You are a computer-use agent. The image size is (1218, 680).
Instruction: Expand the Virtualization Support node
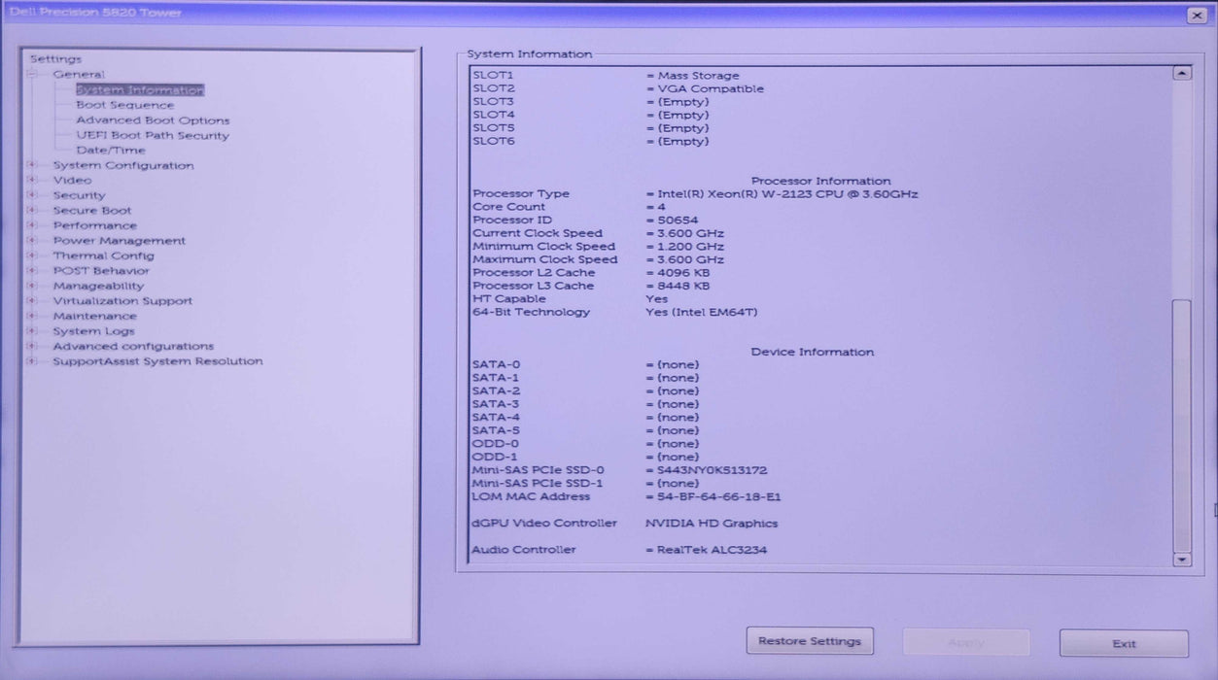tap(32, 301)
